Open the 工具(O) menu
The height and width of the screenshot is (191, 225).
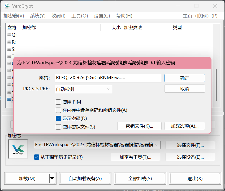(x=80, y=16)
